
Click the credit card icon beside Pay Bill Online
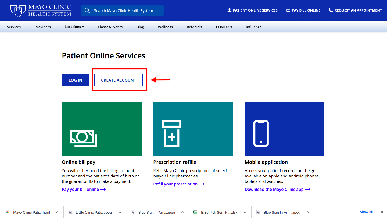pos(288,10)
